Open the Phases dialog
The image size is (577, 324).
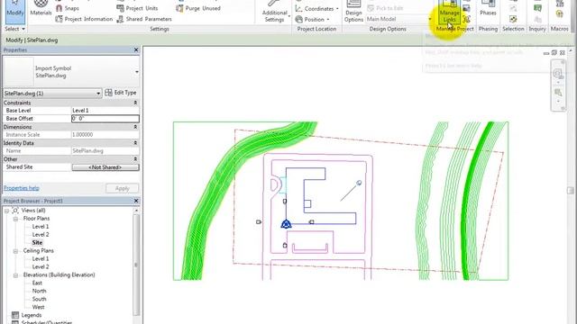(488, 9)
